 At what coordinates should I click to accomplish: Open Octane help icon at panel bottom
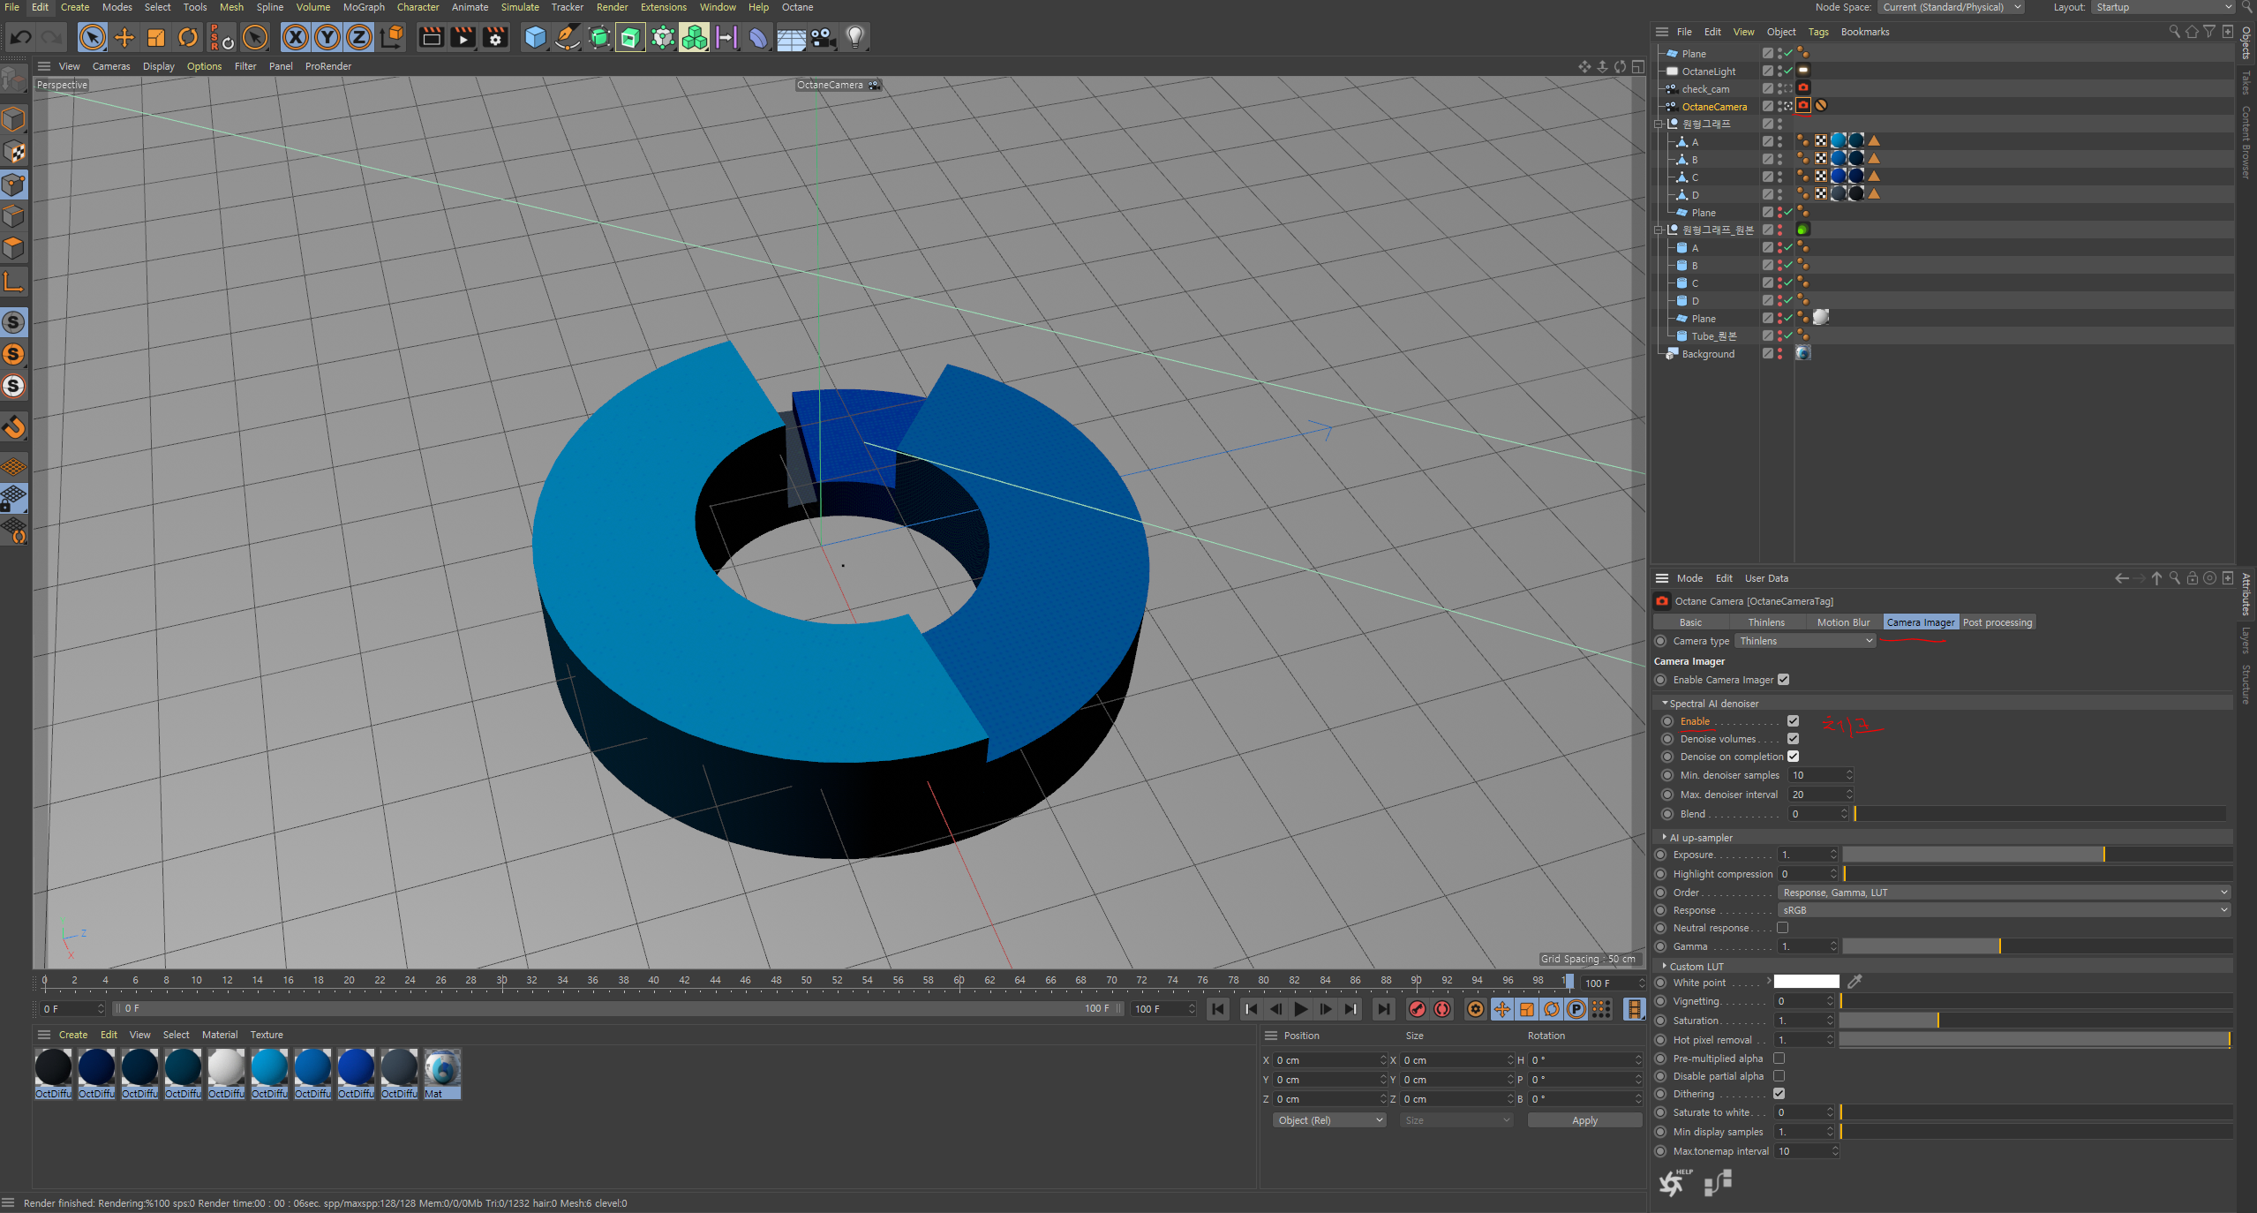[1674, 1182]
